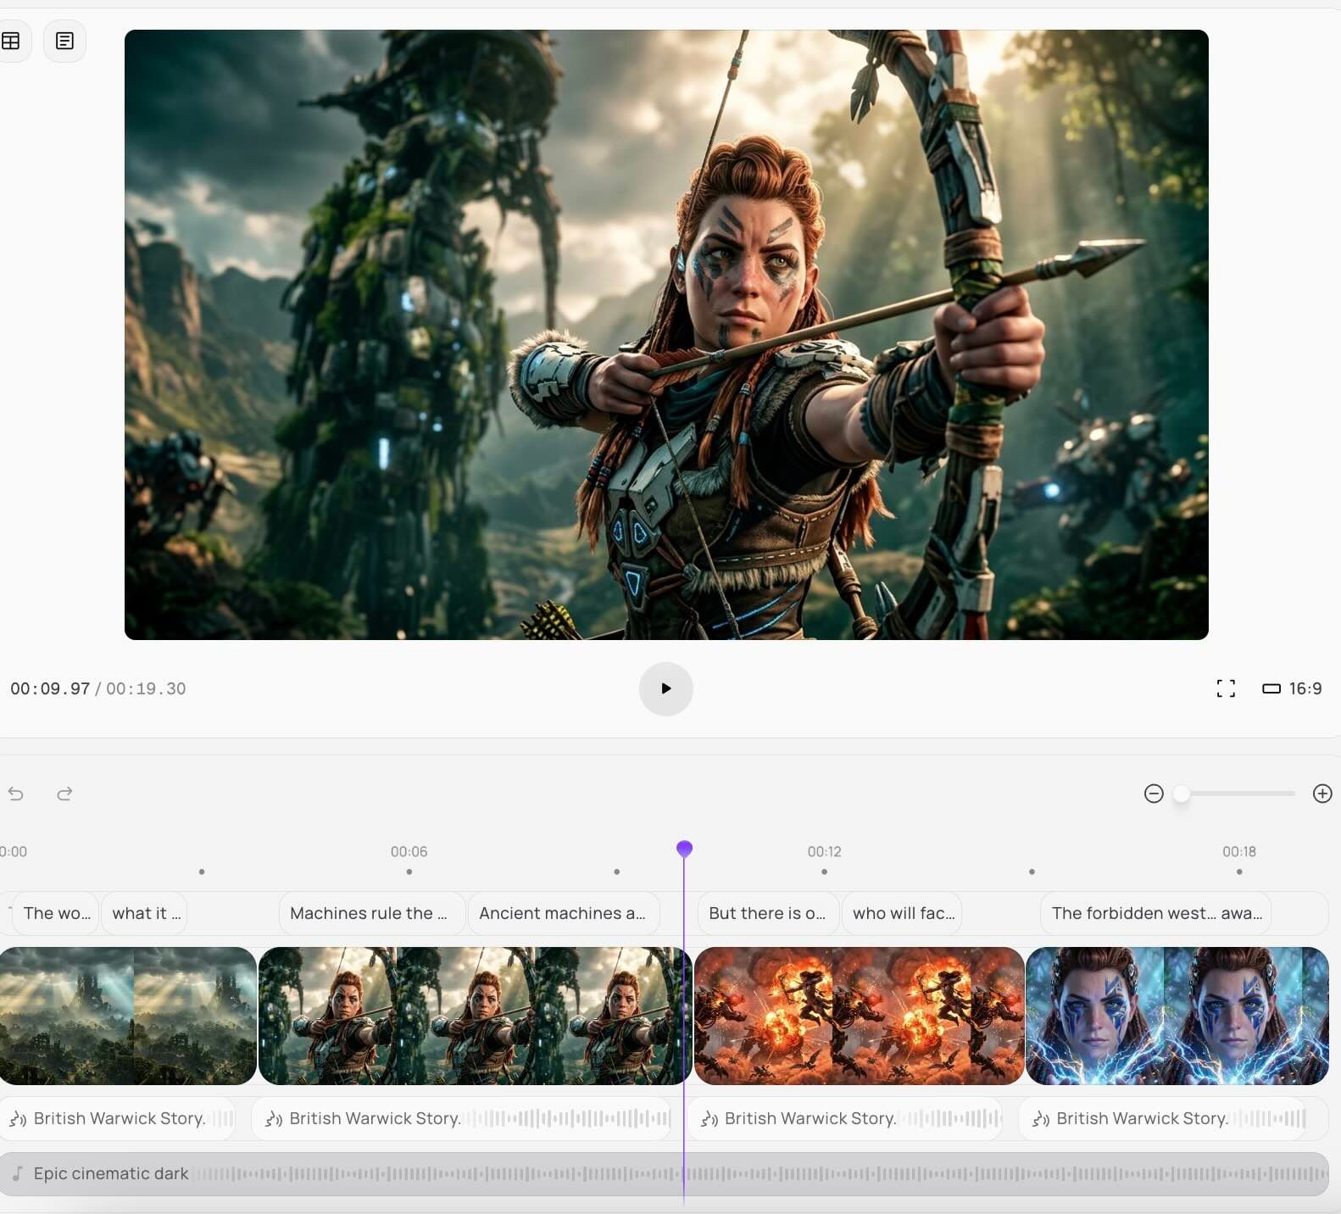Screen dimensions: 1341x1214
Task: Play the video preview
Action: pos(665,688)
